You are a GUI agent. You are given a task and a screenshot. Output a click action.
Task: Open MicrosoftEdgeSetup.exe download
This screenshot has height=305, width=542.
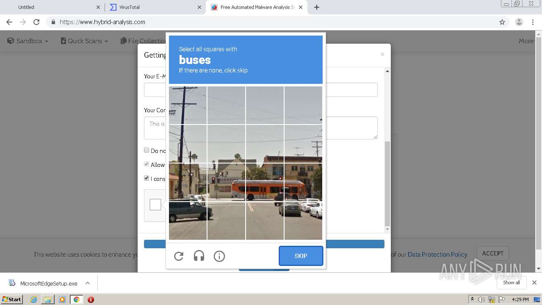click(49, 283)
